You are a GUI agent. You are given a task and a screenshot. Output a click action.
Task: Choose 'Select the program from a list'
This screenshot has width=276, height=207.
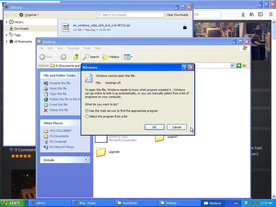tap(87, 116)
